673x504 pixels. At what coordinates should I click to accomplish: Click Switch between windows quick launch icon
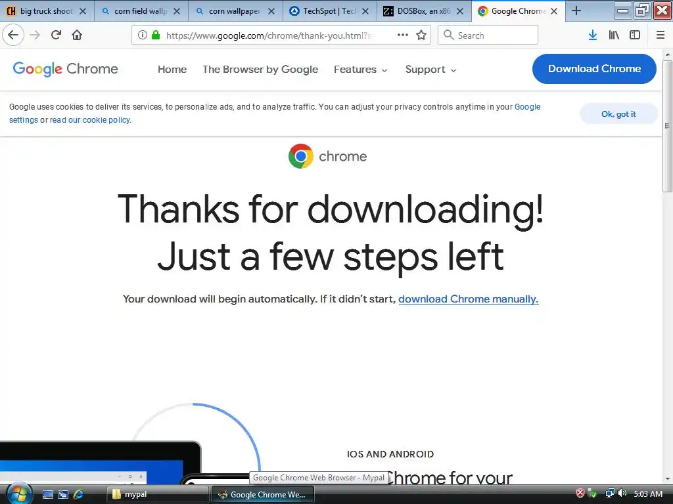[x=63, y=494]
